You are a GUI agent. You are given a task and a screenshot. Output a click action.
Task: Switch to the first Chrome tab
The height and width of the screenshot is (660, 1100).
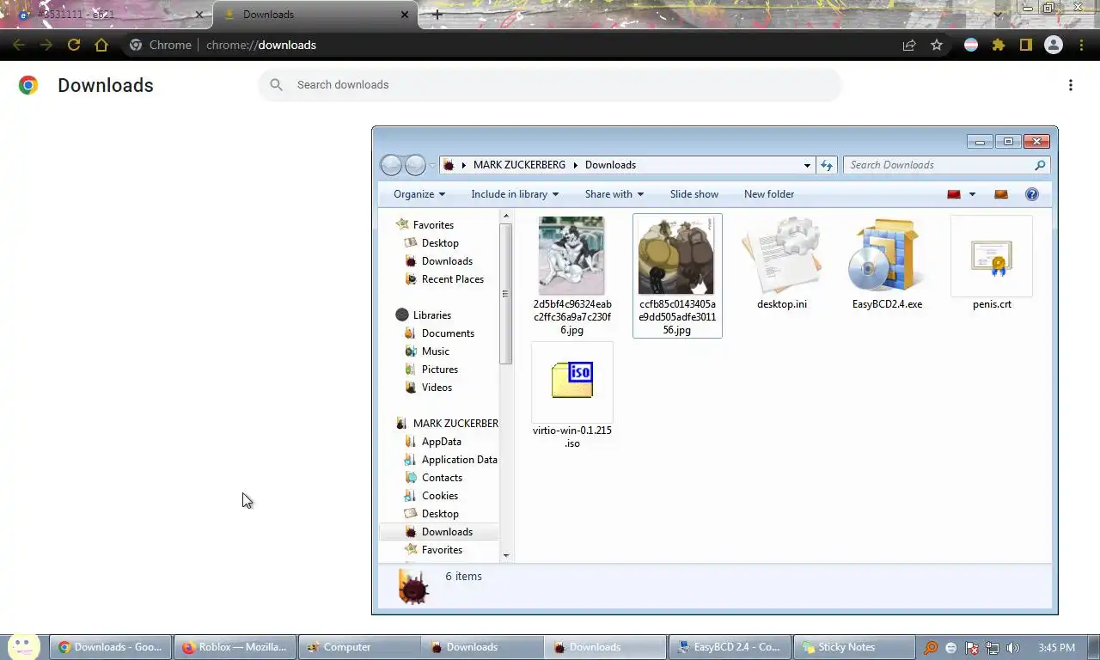click(x=106, y=15)
